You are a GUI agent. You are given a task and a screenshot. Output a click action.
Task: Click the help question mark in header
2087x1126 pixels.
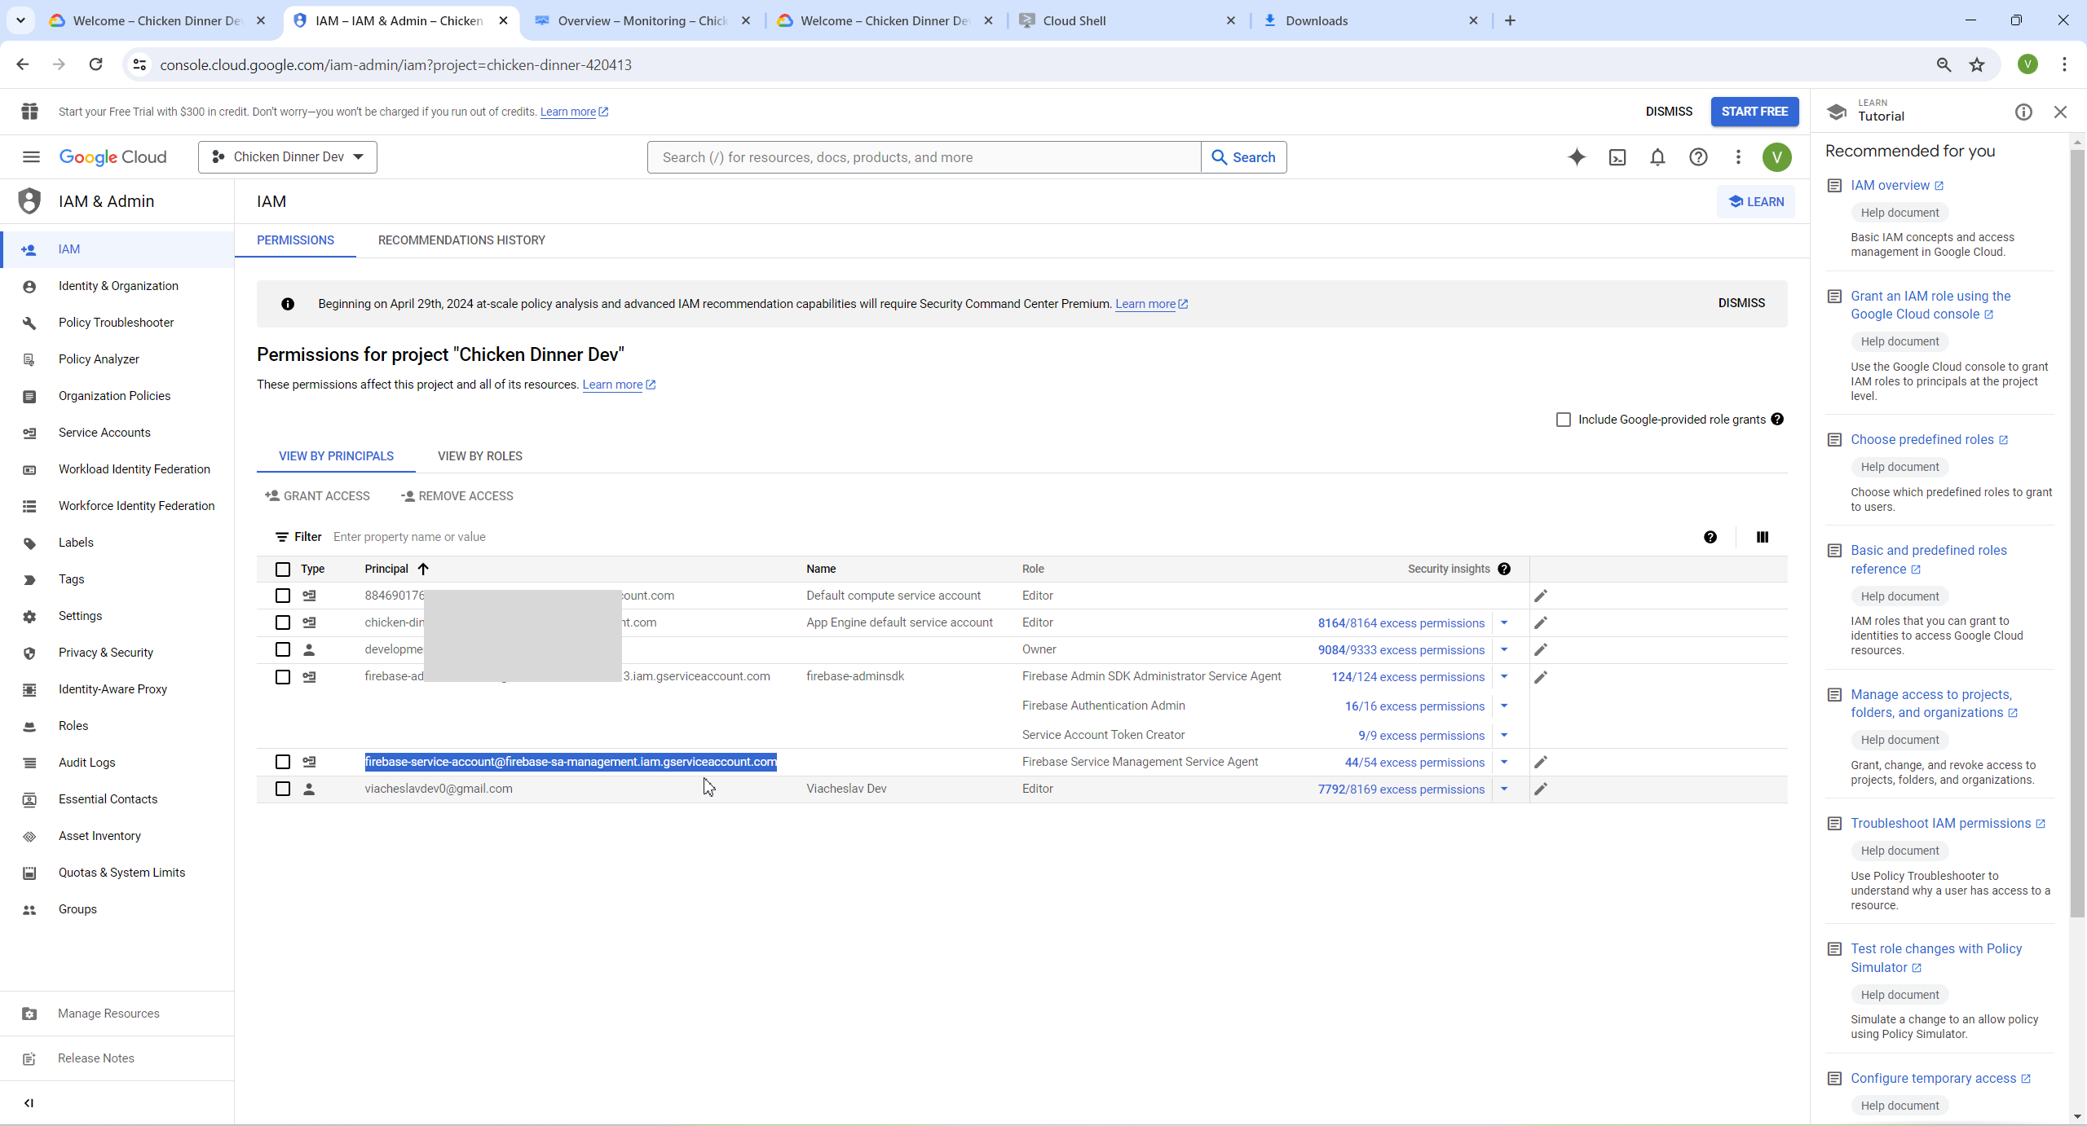[1698, 157]
